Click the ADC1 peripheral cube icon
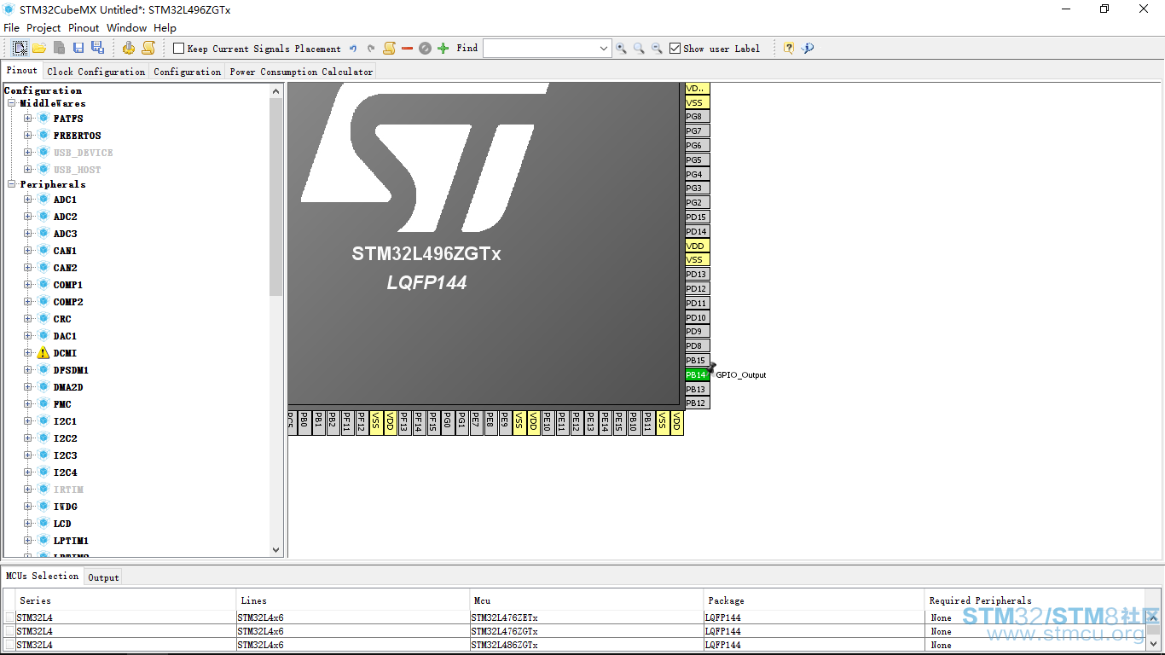The width and height of the screenshot is (1165, 655). tap(43, 200)
